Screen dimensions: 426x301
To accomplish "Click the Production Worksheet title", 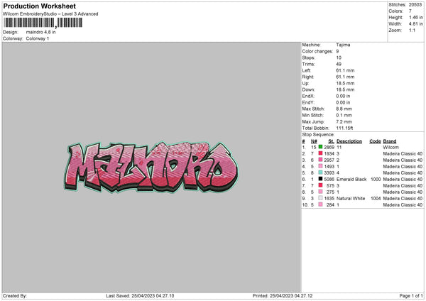I will [x=39, y=6].
